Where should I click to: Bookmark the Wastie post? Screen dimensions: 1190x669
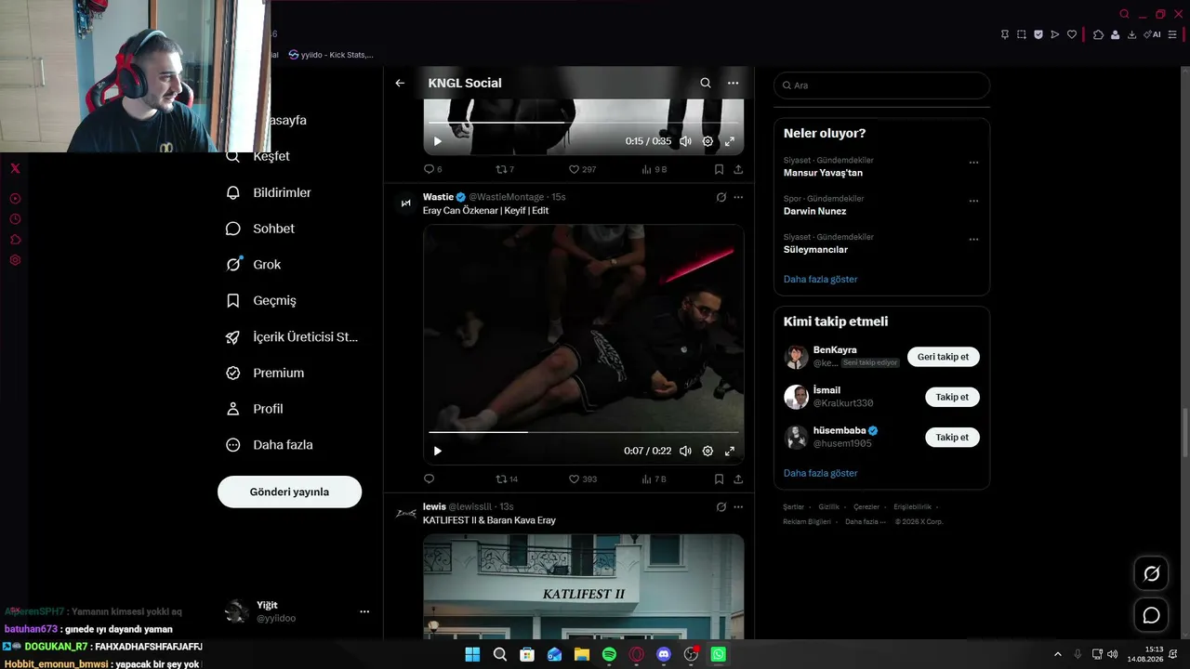pos(719,479)
